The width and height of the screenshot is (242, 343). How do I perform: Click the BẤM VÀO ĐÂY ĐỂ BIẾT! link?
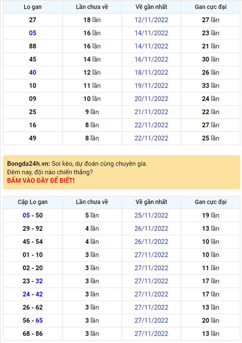(x=41, y=180)
